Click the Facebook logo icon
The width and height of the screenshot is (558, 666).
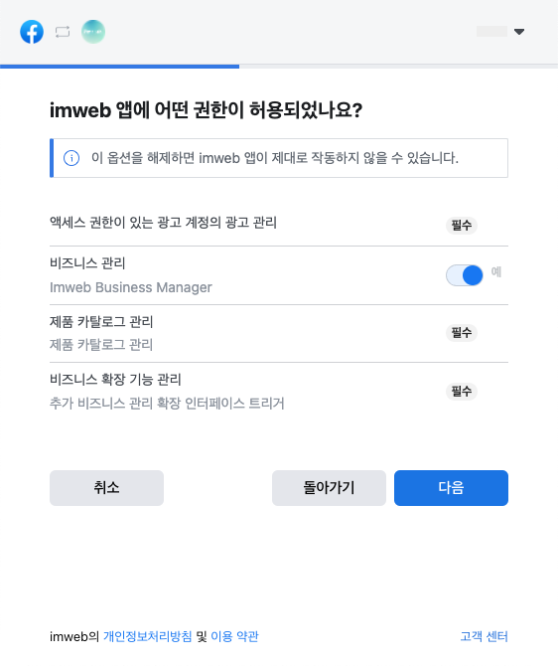click(32, 32)
